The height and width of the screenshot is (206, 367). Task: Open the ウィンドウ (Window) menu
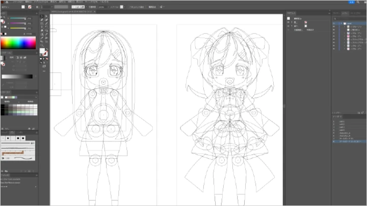92,2
